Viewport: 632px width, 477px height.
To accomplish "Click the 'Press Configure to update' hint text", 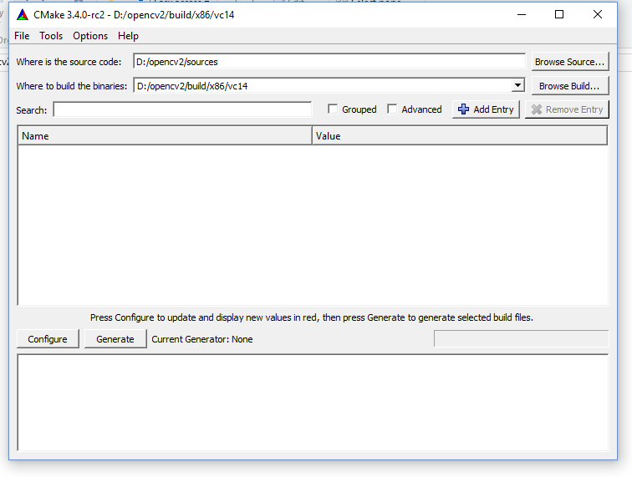I will click(x=312, y=317).
